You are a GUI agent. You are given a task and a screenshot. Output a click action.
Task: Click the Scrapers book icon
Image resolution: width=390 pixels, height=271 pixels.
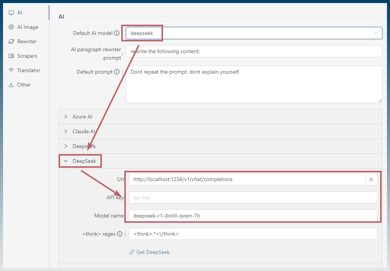pyautogui.click(x=11, y=56)
